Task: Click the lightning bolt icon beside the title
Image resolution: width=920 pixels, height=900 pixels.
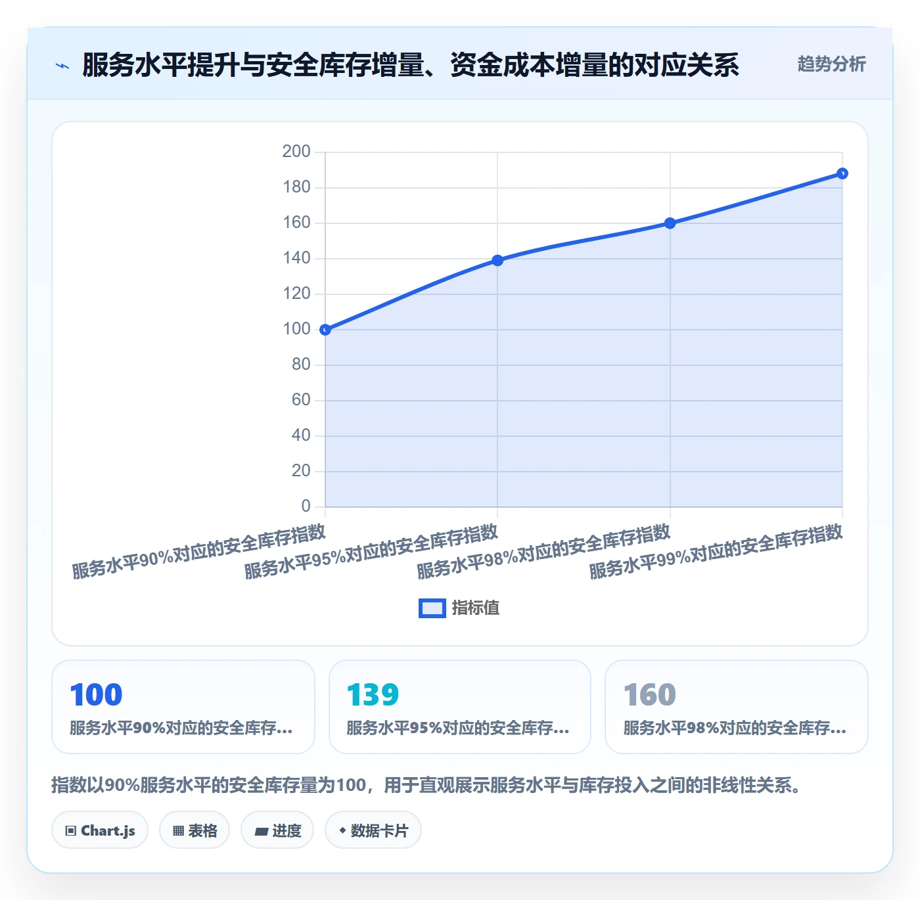Action: click(x=62, y=66)
